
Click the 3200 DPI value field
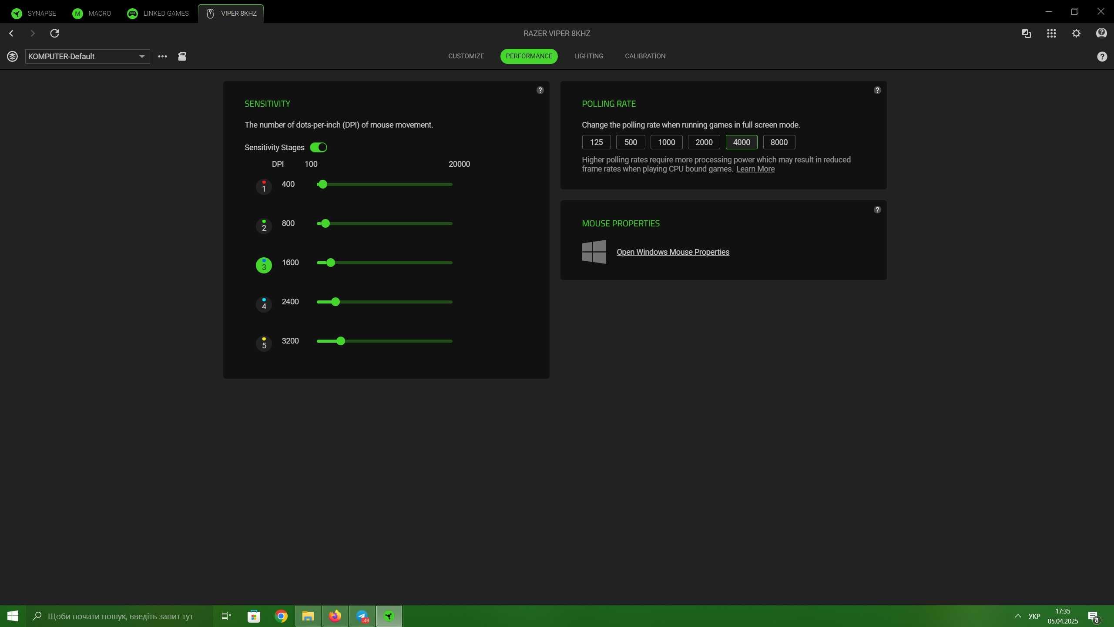[x=290, y=341]
